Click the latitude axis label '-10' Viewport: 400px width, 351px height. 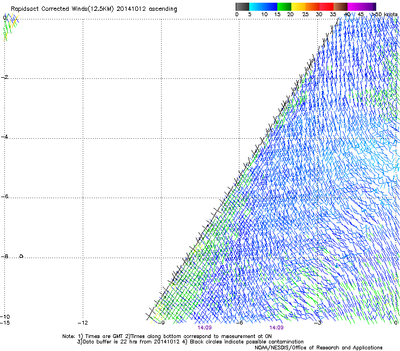(x=5, y=316)
